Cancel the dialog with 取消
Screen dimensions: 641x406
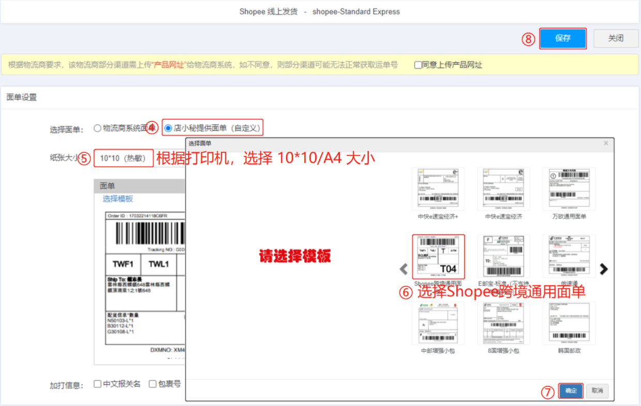(597, 391)
